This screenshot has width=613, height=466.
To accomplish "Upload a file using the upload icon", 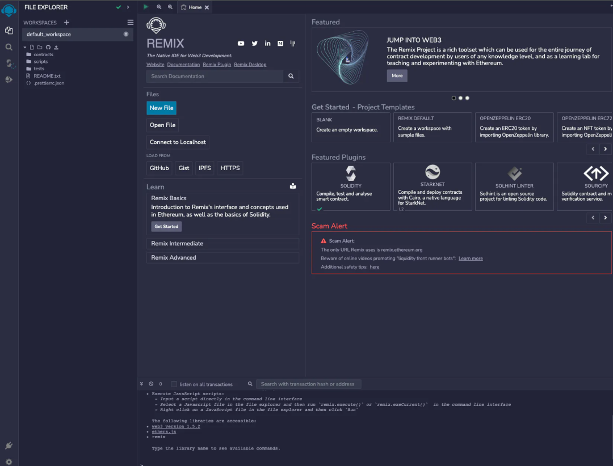I will 56,47.
